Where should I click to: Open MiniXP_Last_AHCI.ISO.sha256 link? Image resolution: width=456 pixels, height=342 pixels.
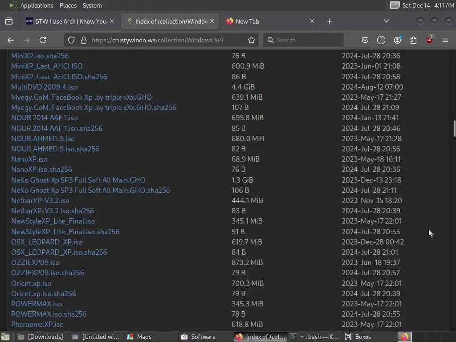(x=59, y=77)
